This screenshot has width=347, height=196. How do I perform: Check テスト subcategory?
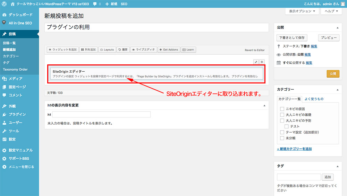pos(286,126)
